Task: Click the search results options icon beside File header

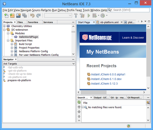Action: pos(148,103)
